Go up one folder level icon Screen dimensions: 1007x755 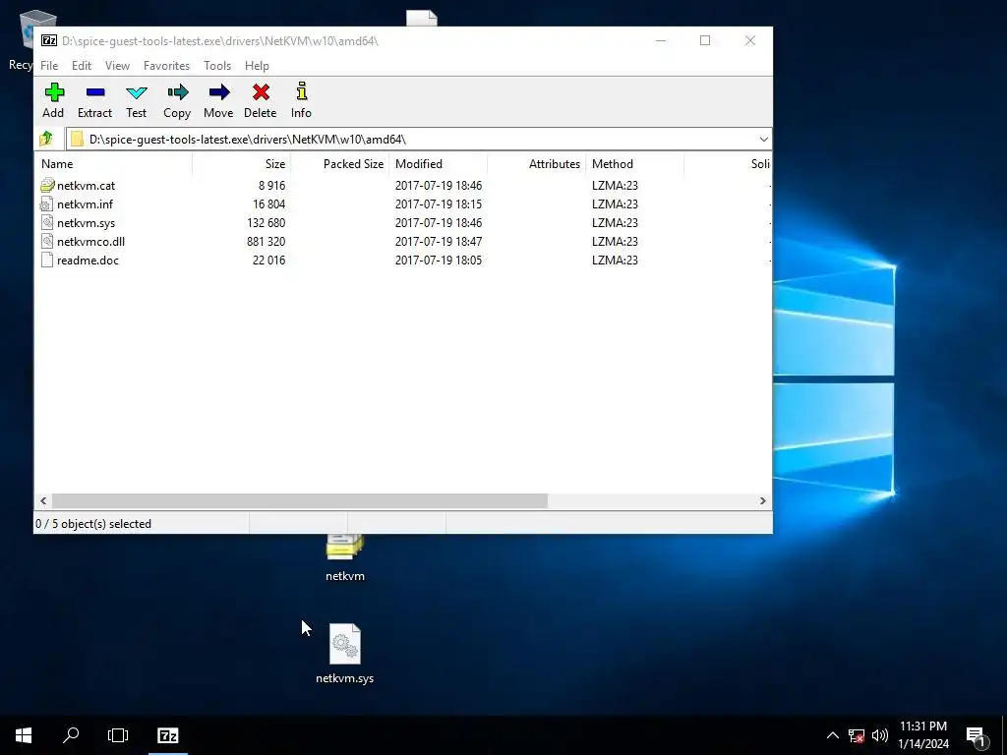pos(46,139)
